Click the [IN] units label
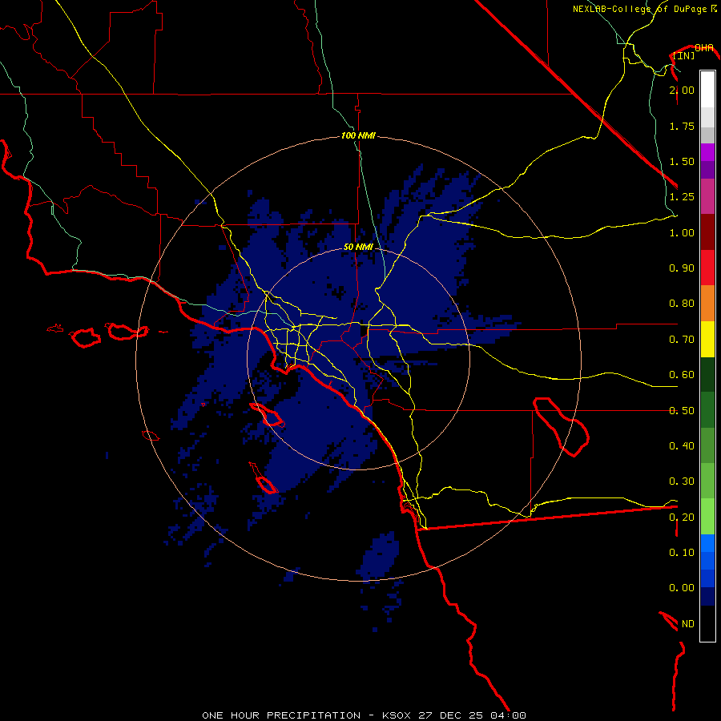The image size is (721, 721). point(683,55)
